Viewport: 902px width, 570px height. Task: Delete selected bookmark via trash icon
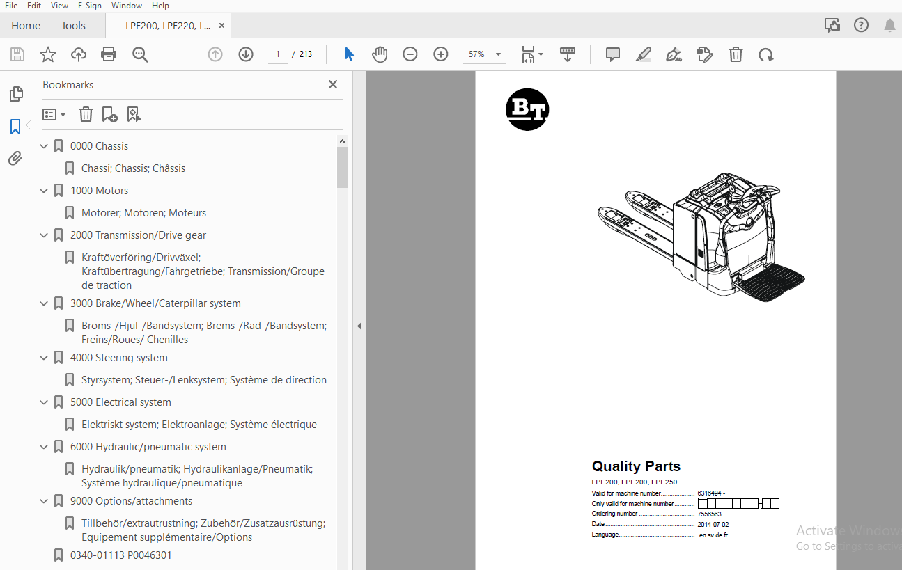(86, 114)
